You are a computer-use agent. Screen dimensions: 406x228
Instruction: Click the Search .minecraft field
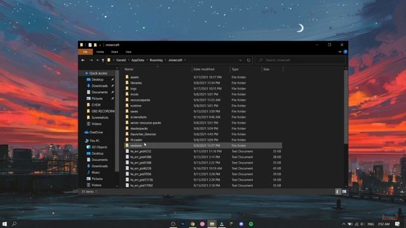(x=300, y=60)
